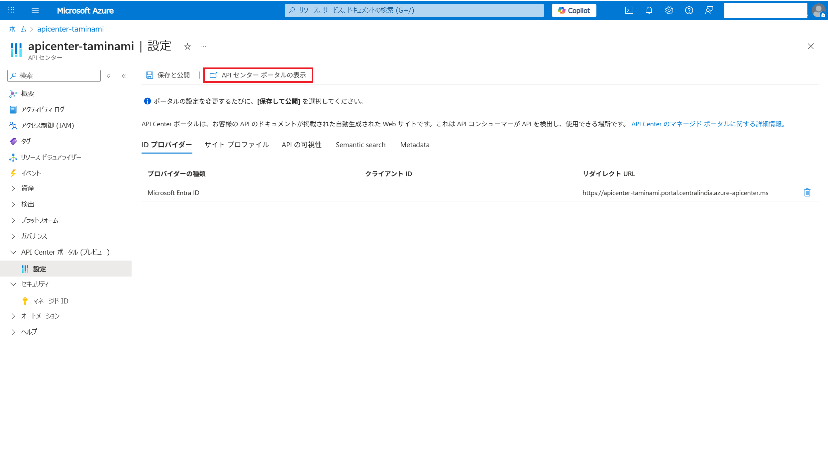Click API センター ポータルの表示

click(258, 75)
